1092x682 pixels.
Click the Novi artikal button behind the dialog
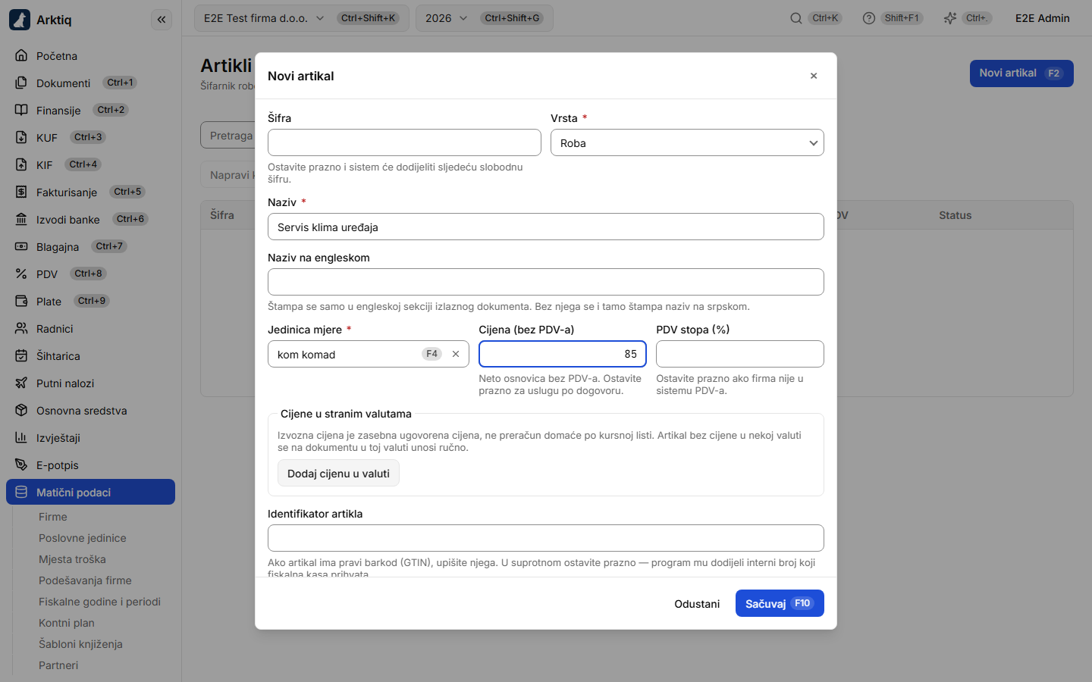1021,74
